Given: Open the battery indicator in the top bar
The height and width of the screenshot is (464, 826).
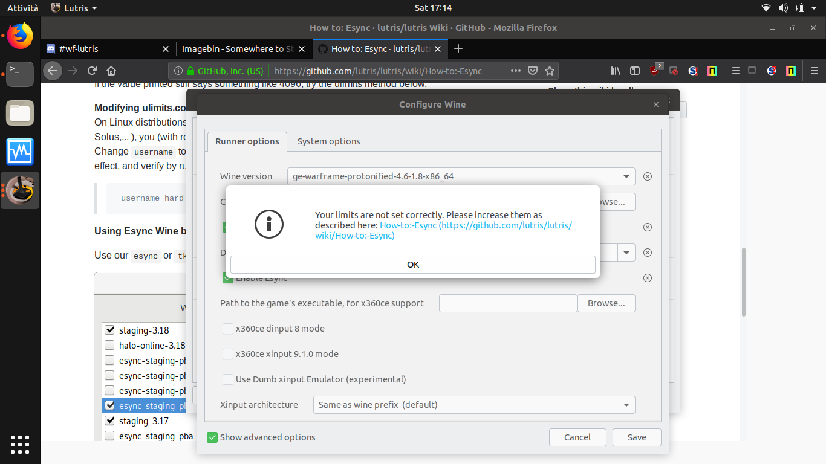Looking at the screenshot, I should pyautogui.click(x=801, y=8).
